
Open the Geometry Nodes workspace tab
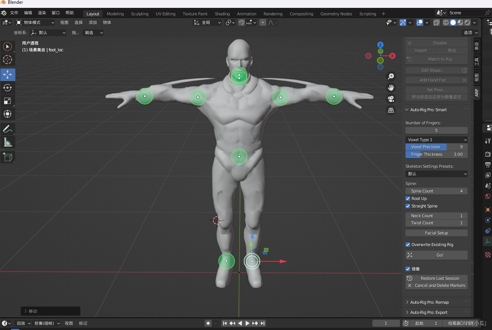coord(336,14)
